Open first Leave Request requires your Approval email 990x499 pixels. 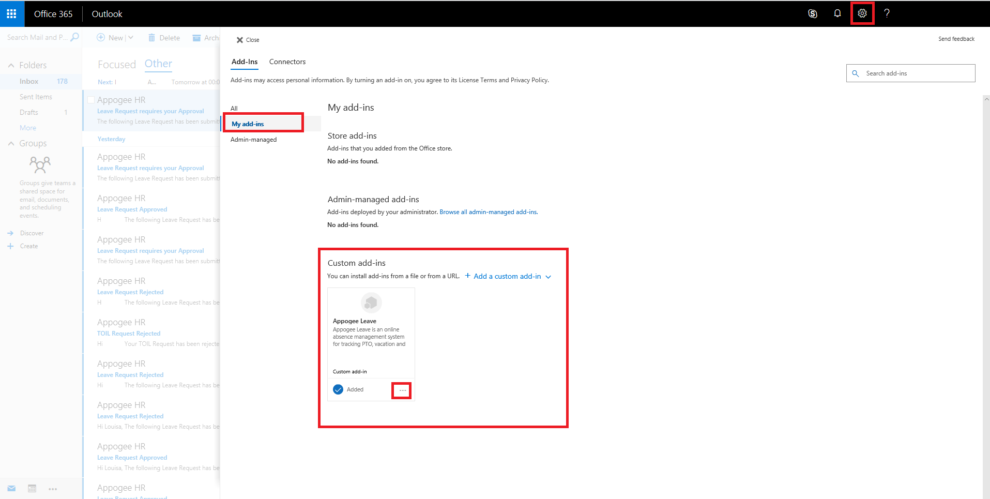pyautogui.click(x=150, y=111)
